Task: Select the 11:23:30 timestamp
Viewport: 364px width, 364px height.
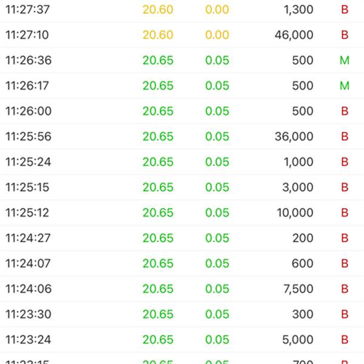Action: point(29,314)
